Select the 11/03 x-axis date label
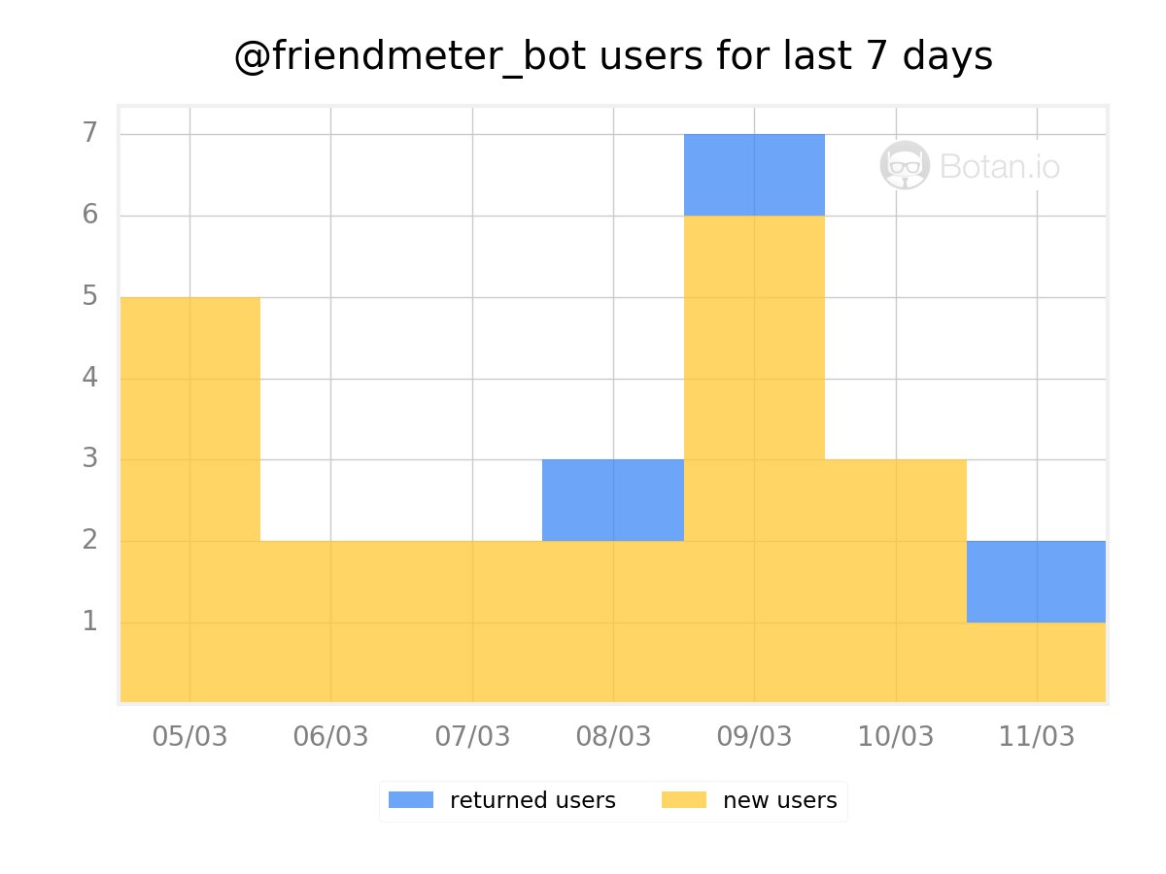 1037,736
